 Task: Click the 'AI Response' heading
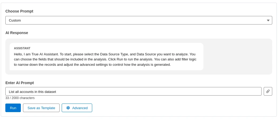(17, 33)
